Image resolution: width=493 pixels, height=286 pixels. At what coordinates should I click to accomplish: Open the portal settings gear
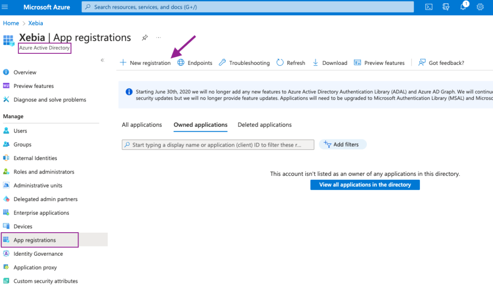coord(480,7)
